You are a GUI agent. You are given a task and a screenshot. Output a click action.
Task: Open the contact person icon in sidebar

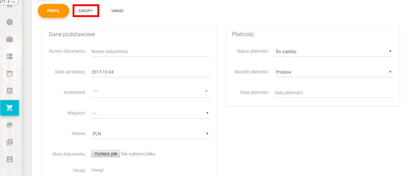pyautogui.click(x=10, y=159)
